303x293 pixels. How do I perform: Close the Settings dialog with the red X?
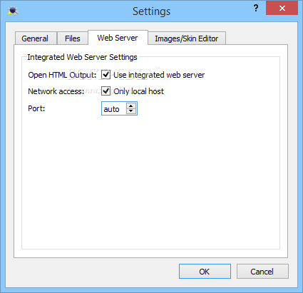click(x=282, y=8)
